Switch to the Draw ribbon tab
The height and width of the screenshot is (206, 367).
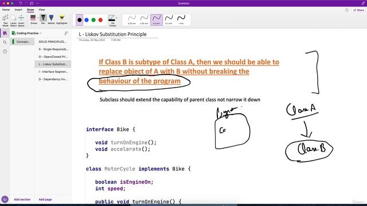30,10
